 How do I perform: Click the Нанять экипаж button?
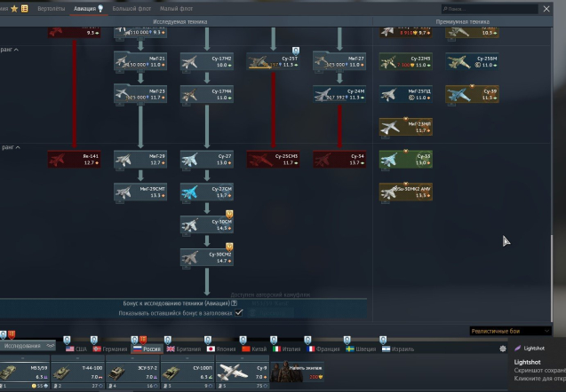pyautogui.click(x=297, y=372)
